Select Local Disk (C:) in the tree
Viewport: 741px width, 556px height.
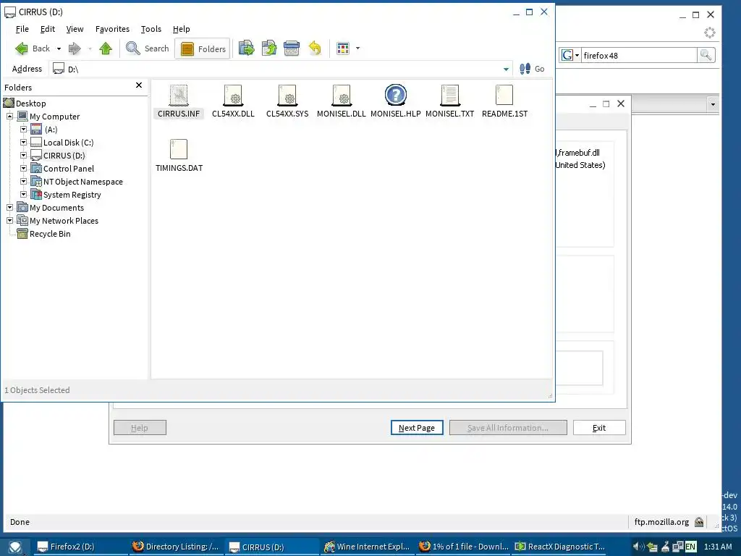(68, 143)
